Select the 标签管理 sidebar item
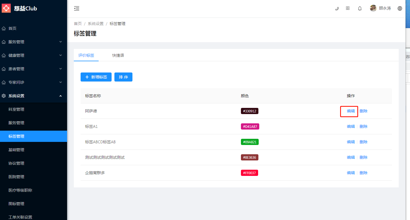 (34, 136)
